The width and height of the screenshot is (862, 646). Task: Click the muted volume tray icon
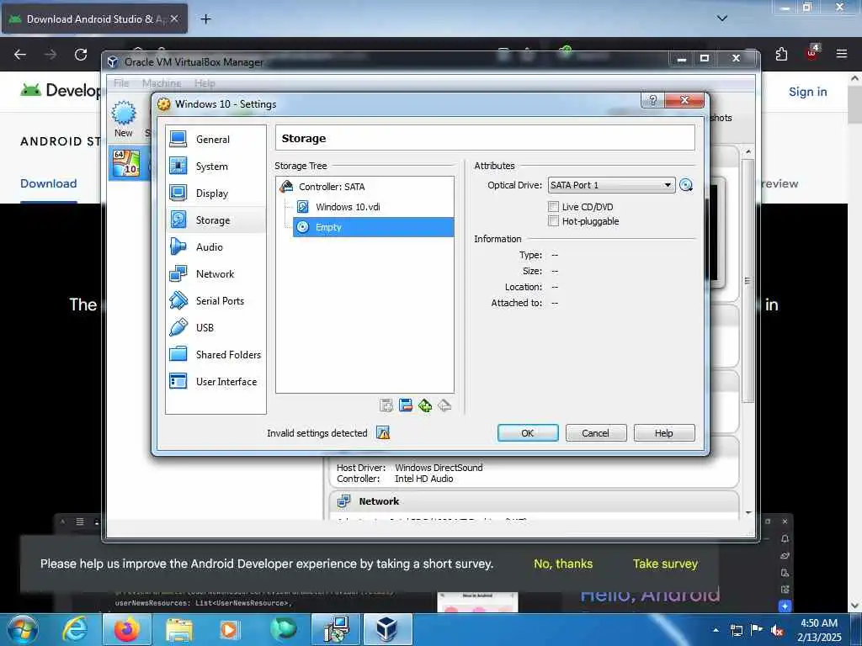coord(777,630)
